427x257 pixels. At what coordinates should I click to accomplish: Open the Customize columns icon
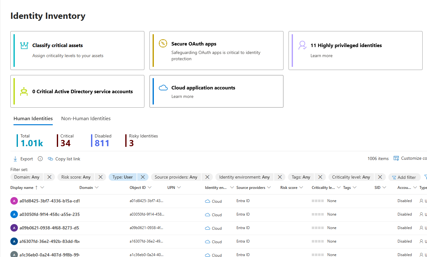[396, 158]
